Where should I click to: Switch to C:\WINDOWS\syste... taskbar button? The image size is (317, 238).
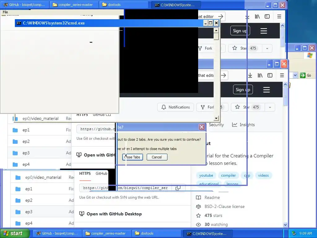click(208, 234)
